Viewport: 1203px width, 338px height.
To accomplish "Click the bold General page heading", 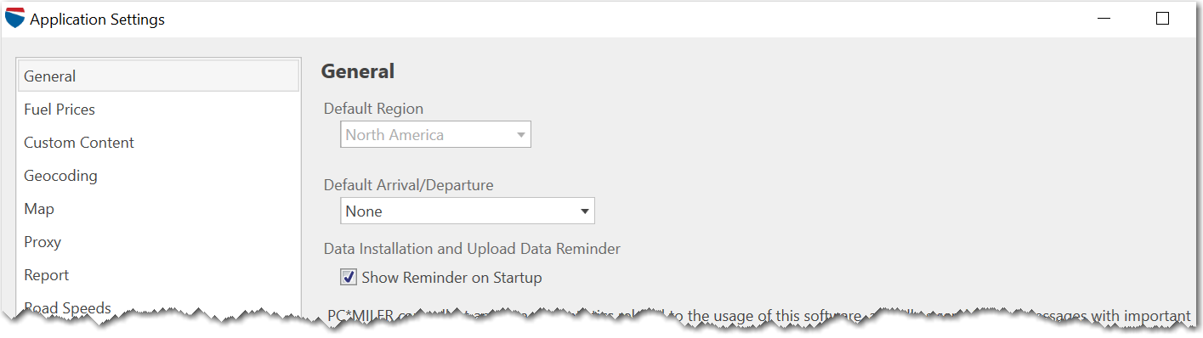I will click(358, 71).
